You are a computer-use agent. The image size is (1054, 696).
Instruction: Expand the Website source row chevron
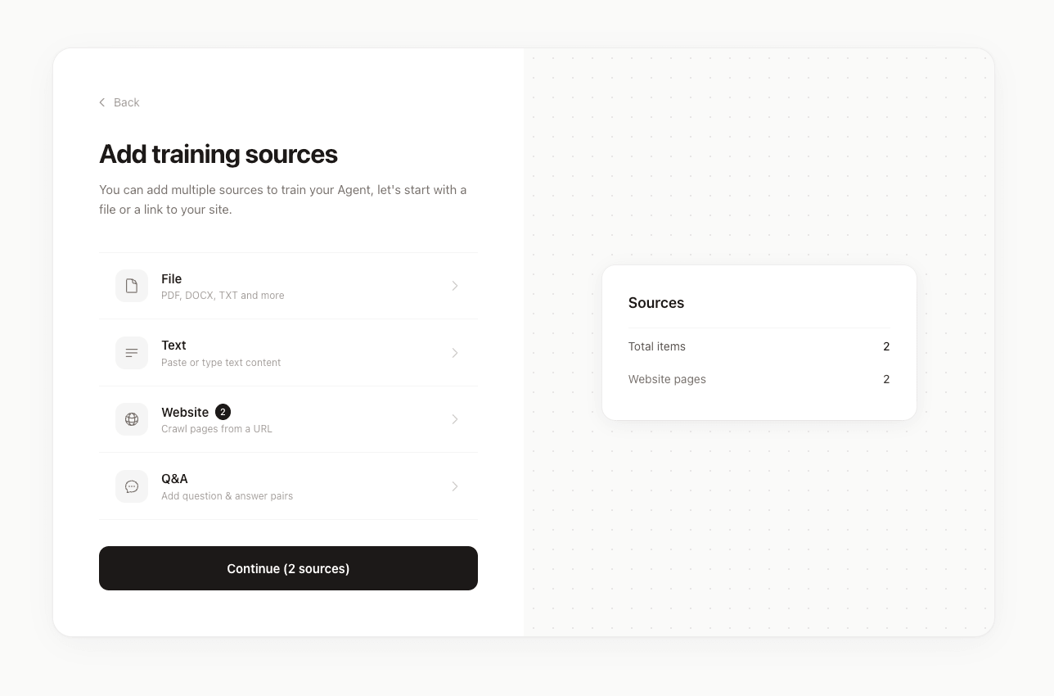(x=455, y=418)
